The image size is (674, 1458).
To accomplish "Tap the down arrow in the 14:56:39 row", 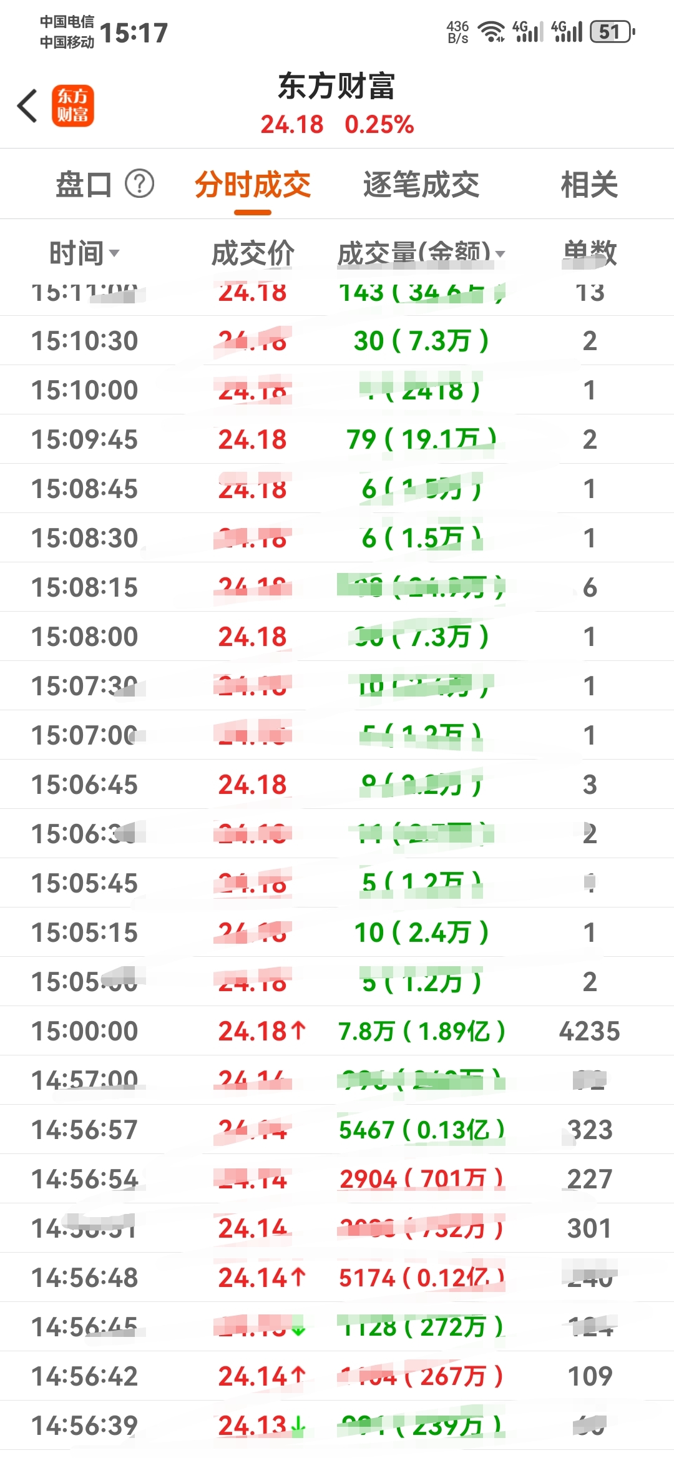I will pyautogui.click(x=299, y=1425).
